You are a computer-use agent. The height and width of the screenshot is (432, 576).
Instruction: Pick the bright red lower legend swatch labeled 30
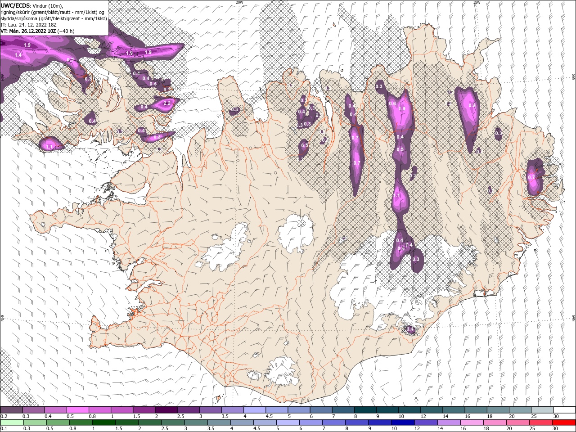[564, 423]
